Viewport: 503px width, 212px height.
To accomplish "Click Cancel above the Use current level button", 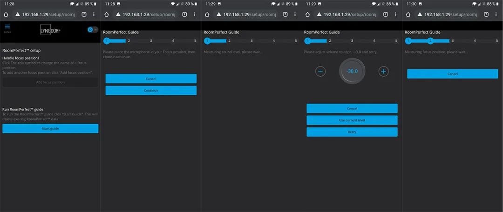I will (x=352, y=108).
